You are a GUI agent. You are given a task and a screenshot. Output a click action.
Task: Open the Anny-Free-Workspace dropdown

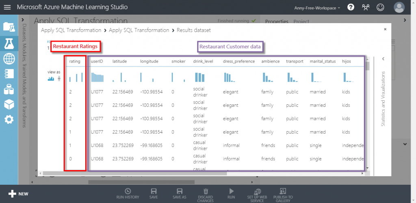click(x=317, y=8)
